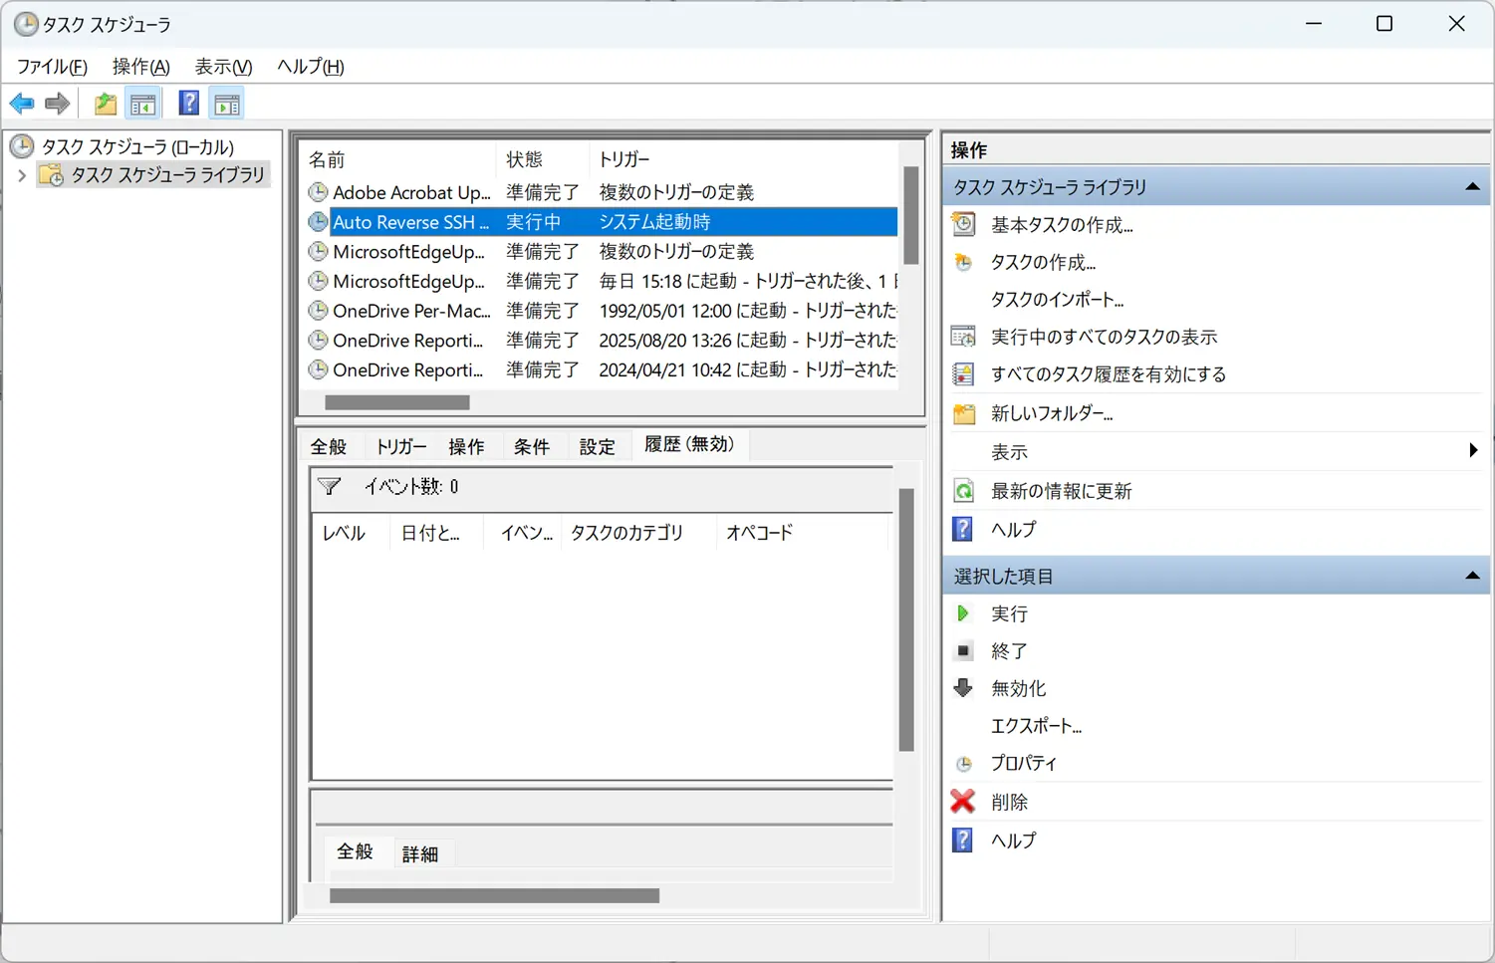1495x963 pixels.
Task: Click すべてのタスク履歴を有効にする action text
Action: coord(1109,374)
